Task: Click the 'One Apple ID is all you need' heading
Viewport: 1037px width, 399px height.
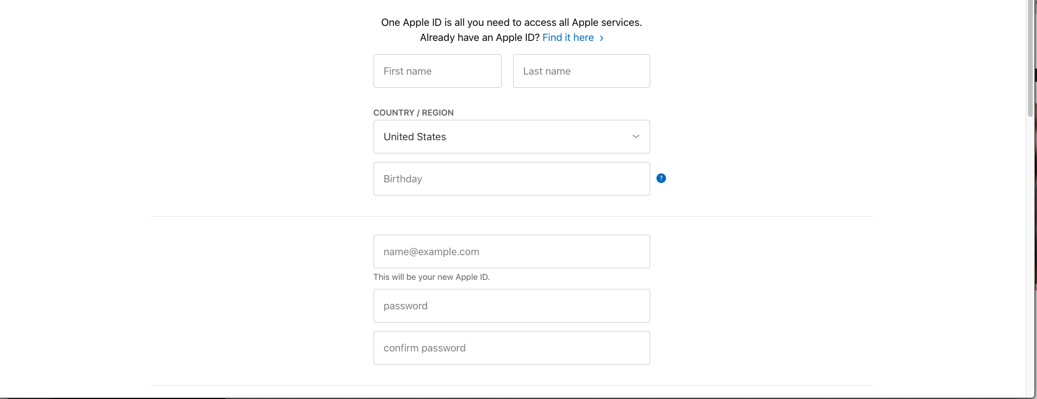Action: coord(511,22)
